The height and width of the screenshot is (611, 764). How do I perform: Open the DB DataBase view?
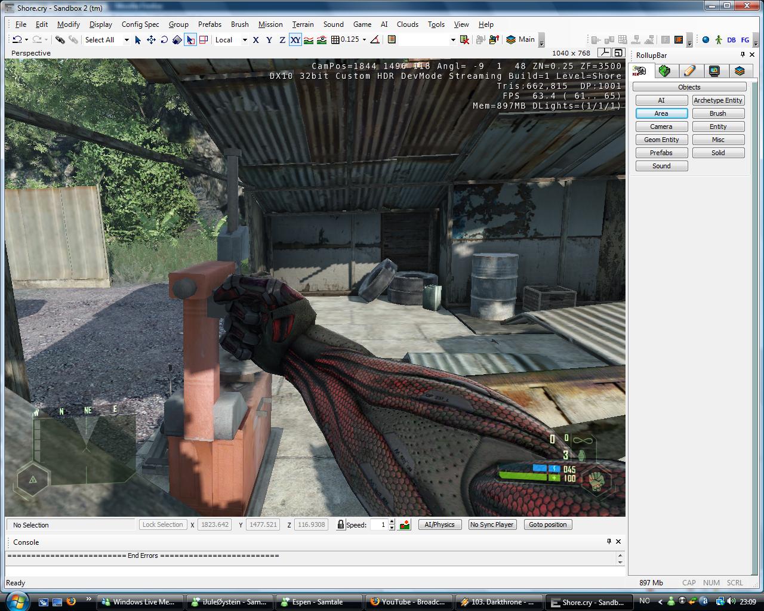click(732, 39)
